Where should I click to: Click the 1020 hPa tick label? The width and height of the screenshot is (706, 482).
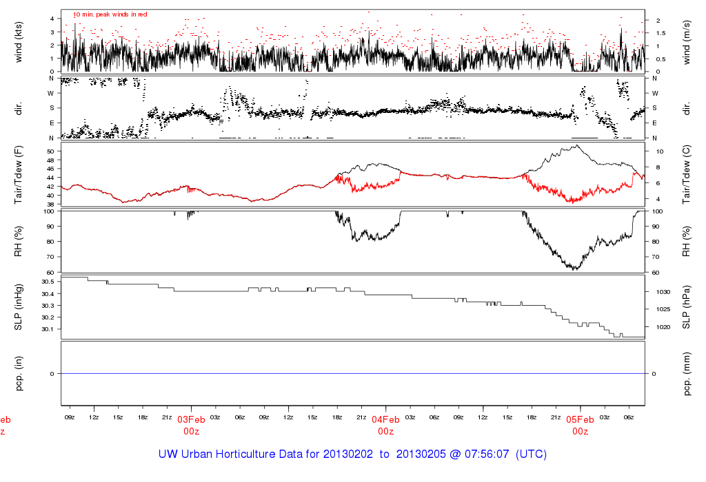[x=663, y=327]
